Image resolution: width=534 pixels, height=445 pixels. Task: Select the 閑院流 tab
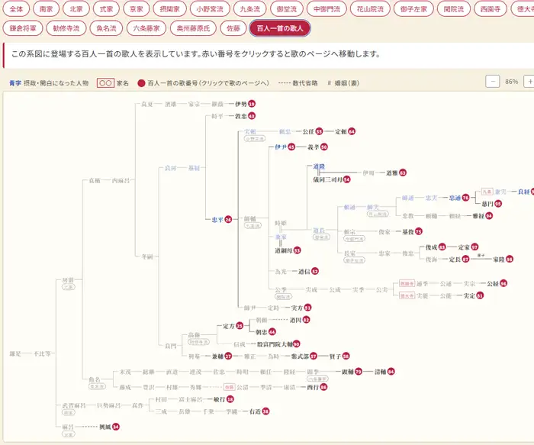454,9
